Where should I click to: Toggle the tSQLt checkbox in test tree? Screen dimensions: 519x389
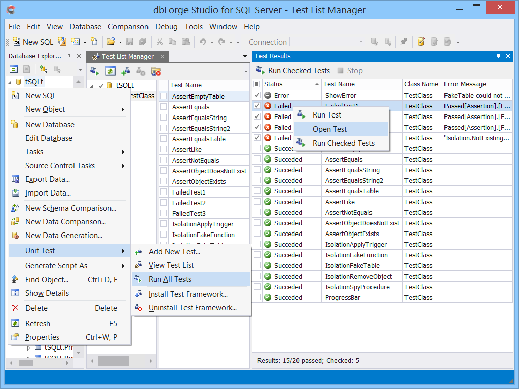101,85
